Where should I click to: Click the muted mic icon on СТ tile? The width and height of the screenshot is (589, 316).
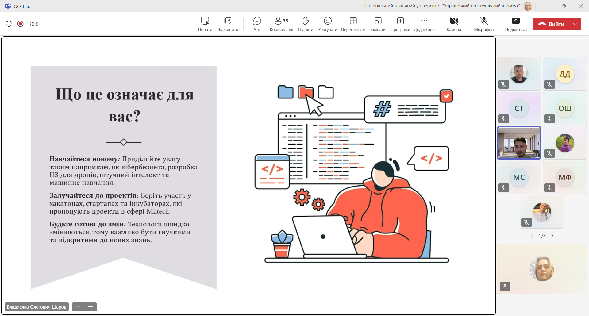pos(503,118)
